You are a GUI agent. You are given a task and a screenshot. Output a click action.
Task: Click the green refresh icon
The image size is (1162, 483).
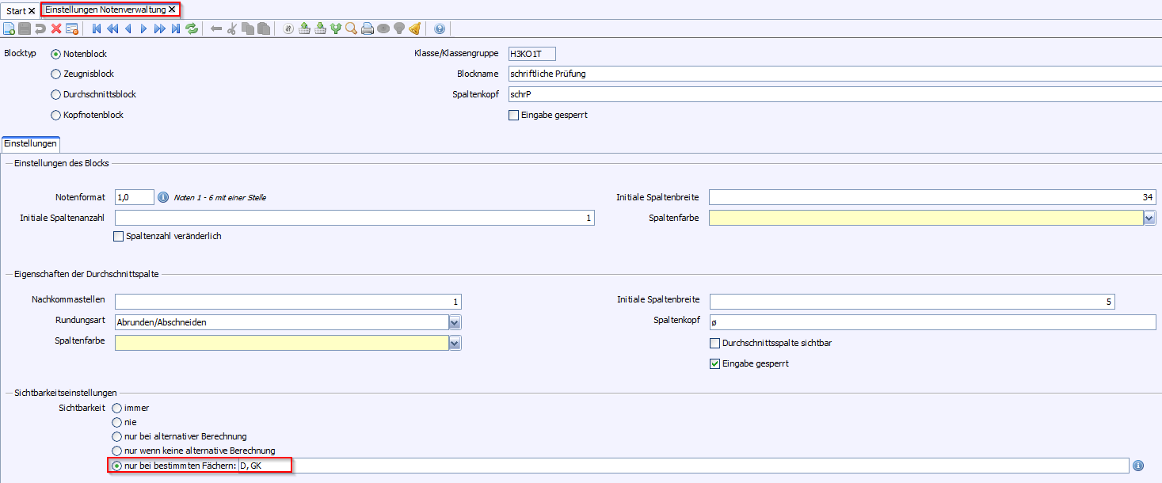click(x=192, y=29)
